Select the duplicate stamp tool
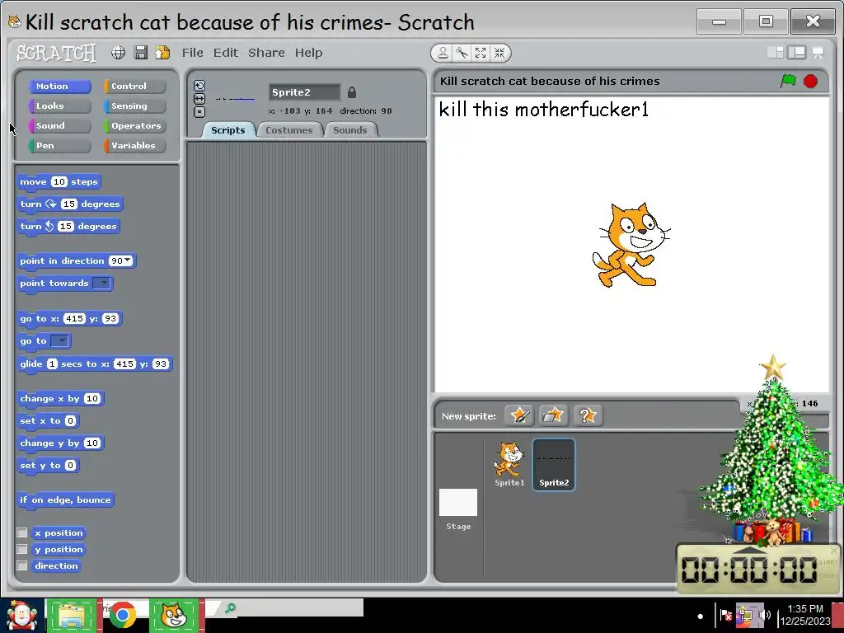The image size is (844, 633). pyautogui.click(x=443, y=53)
